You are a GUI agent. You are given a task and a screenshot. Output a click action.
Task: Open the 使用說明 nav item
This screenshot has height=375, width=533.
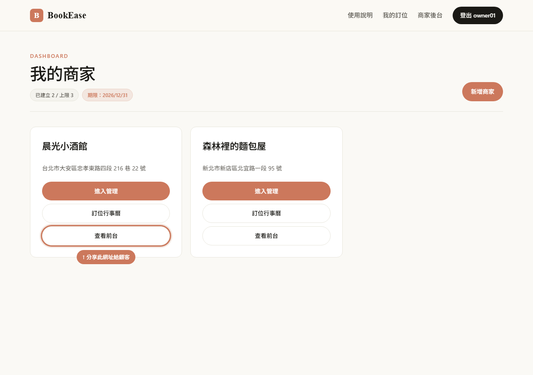click(360, 15)
